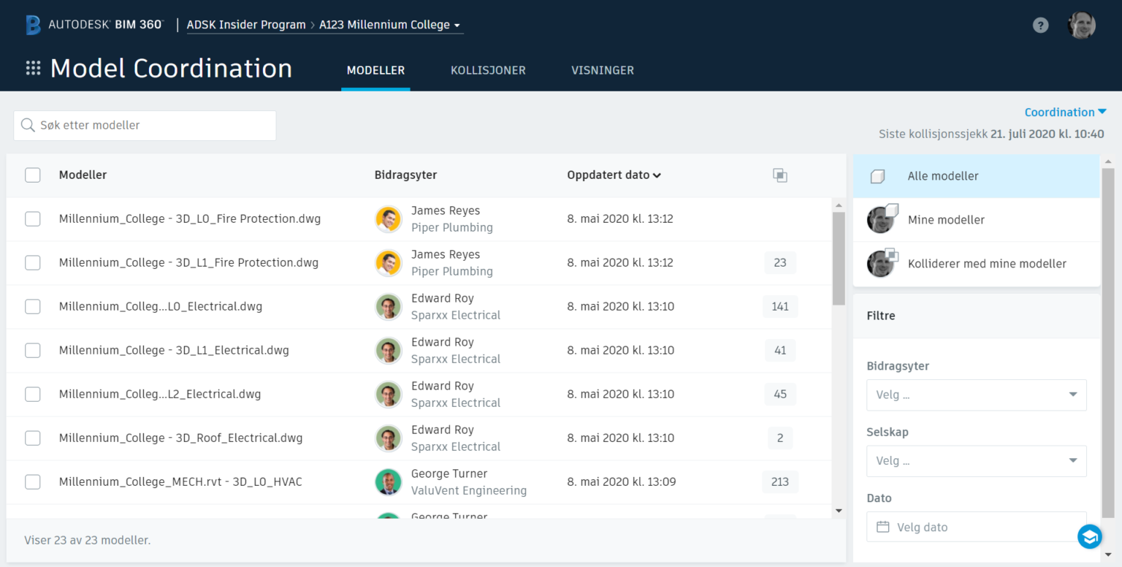
Task: Open the user profile avatar menu
Action: tap(1081, 26)
